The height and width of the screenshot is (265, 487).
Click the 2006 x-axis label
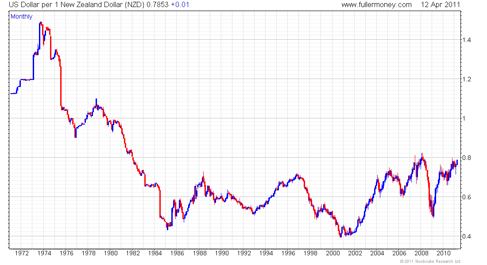click(399, 253)
